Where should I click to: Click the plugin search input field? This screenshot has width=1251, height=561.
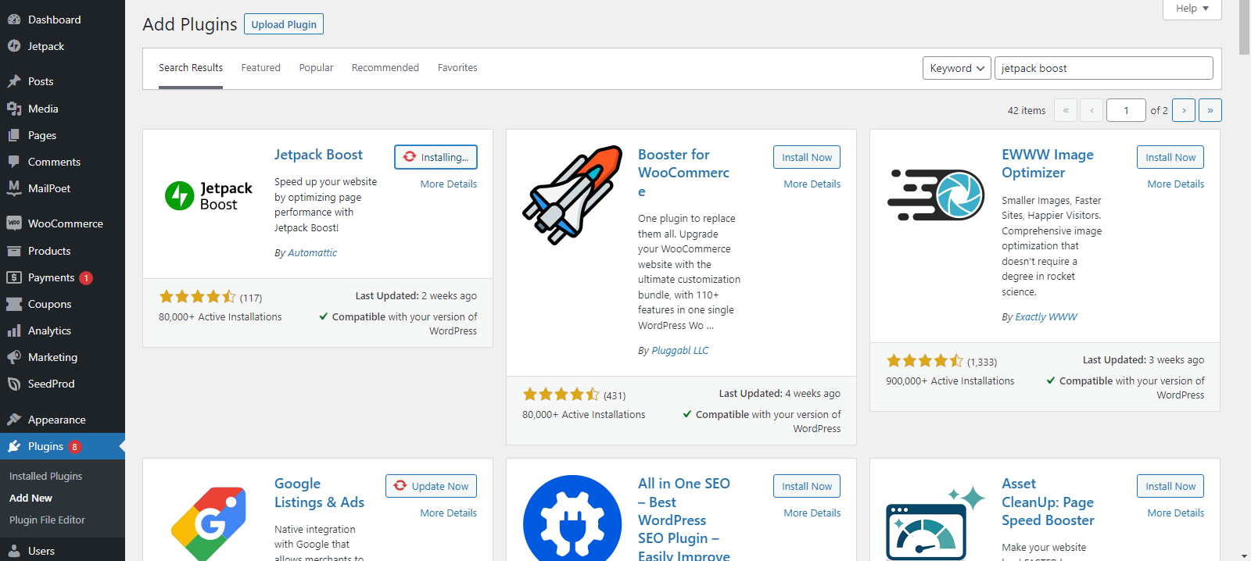pyautogui.click(x=1104, y=68)
